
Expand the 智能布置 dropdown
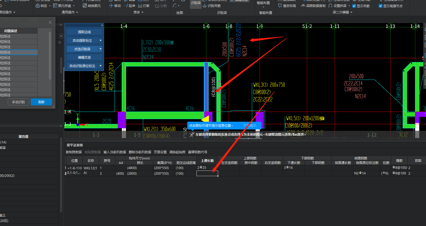point(263,7)
